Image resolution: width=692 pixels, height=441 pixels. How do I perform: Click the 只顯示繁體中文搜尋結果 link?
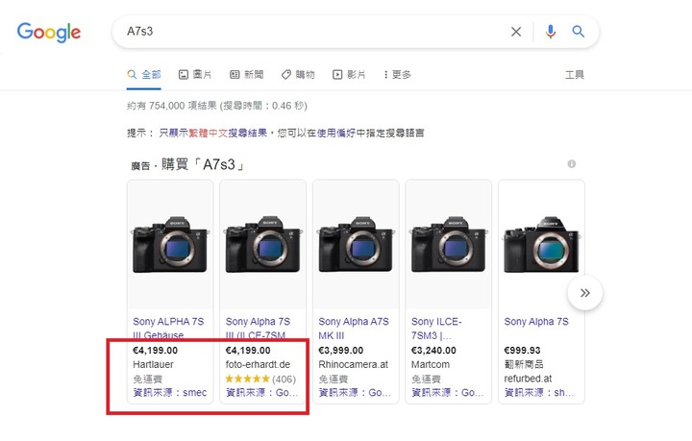[x=212, y=133]
